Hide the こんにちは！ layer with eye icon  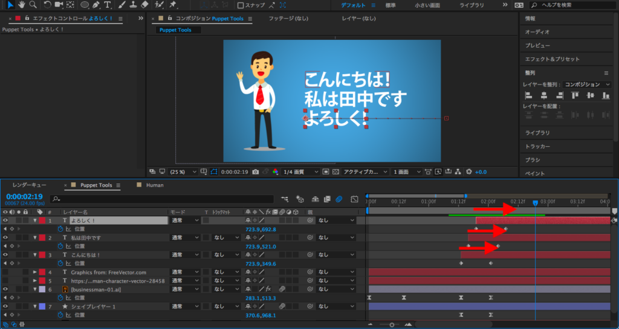point(5,255)
